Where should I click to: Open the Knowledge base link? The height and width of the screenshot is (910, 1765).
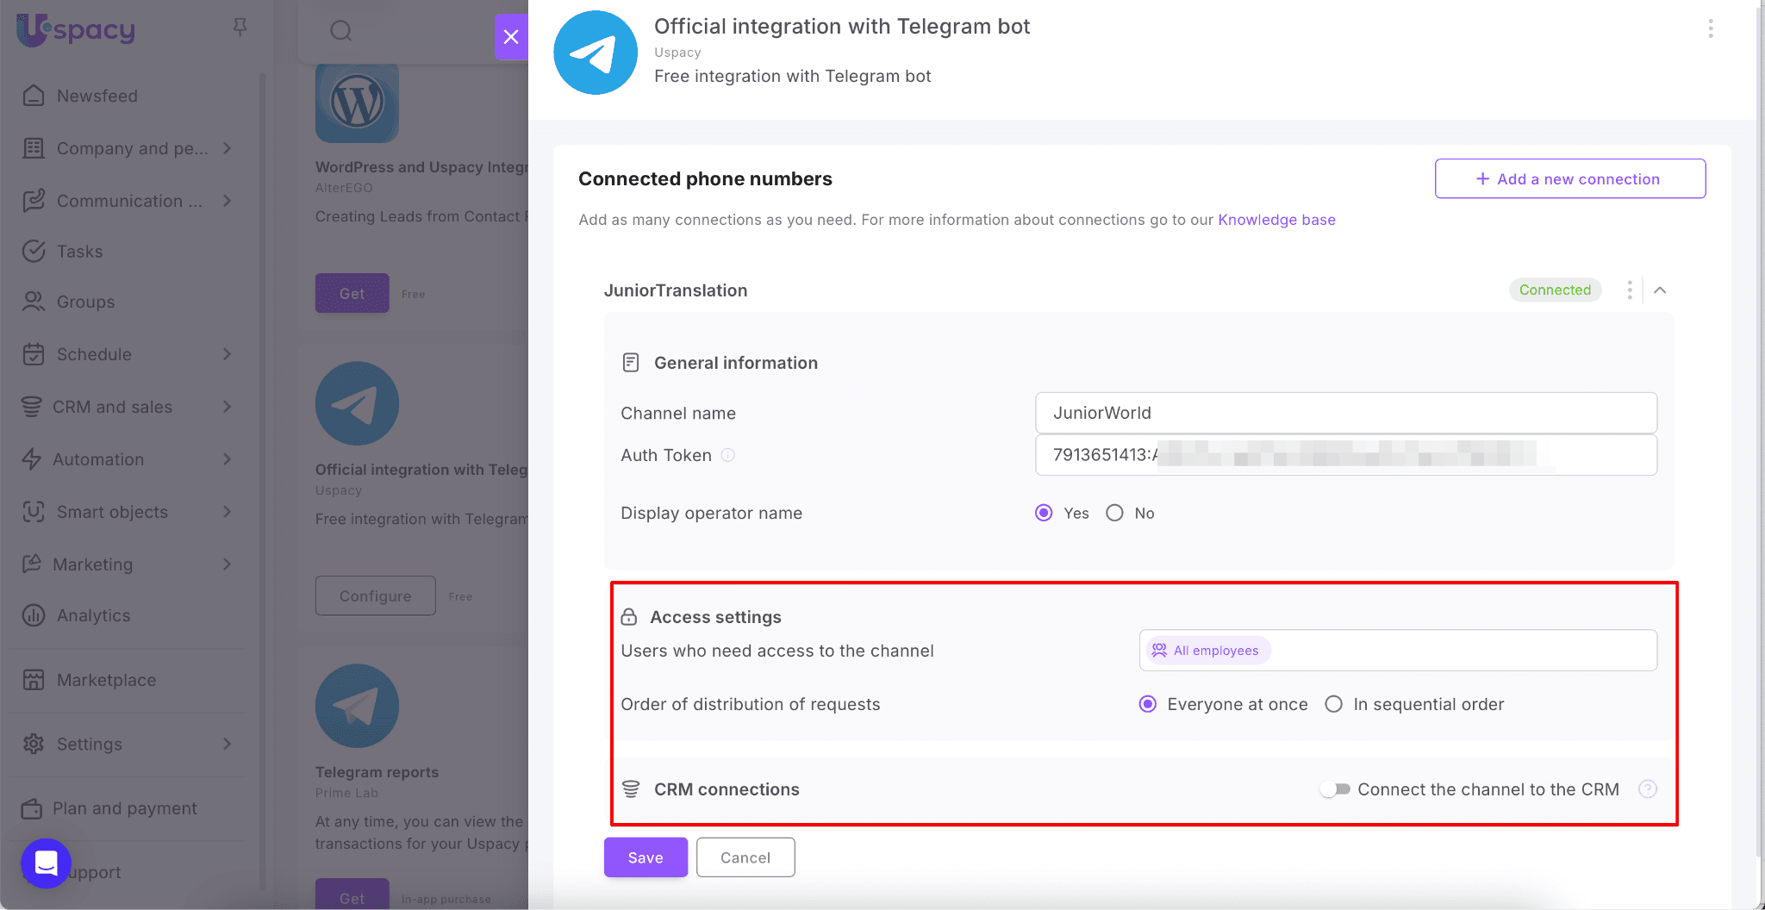pos(1276,220)
